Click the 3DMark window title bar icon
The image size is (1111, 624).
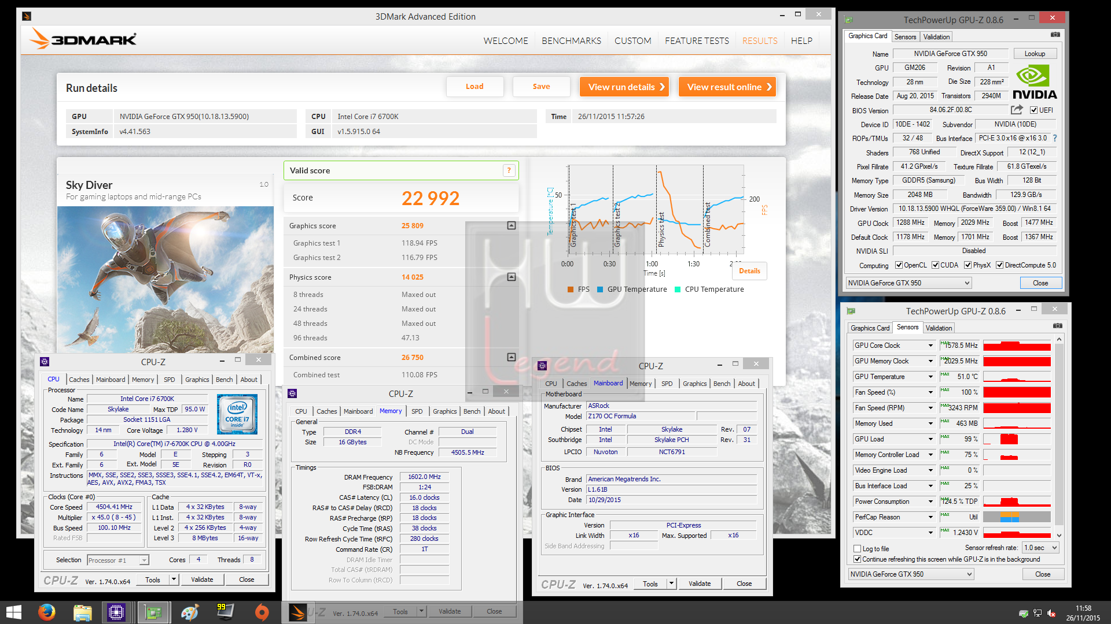[x=26, y=16]
